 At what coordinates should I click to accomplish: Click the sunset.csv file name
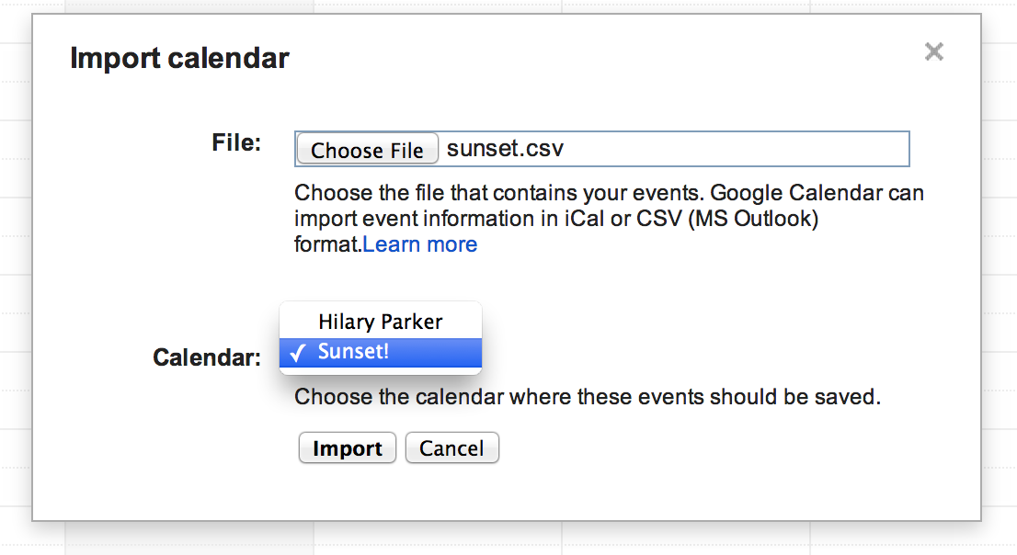[505, 149]
